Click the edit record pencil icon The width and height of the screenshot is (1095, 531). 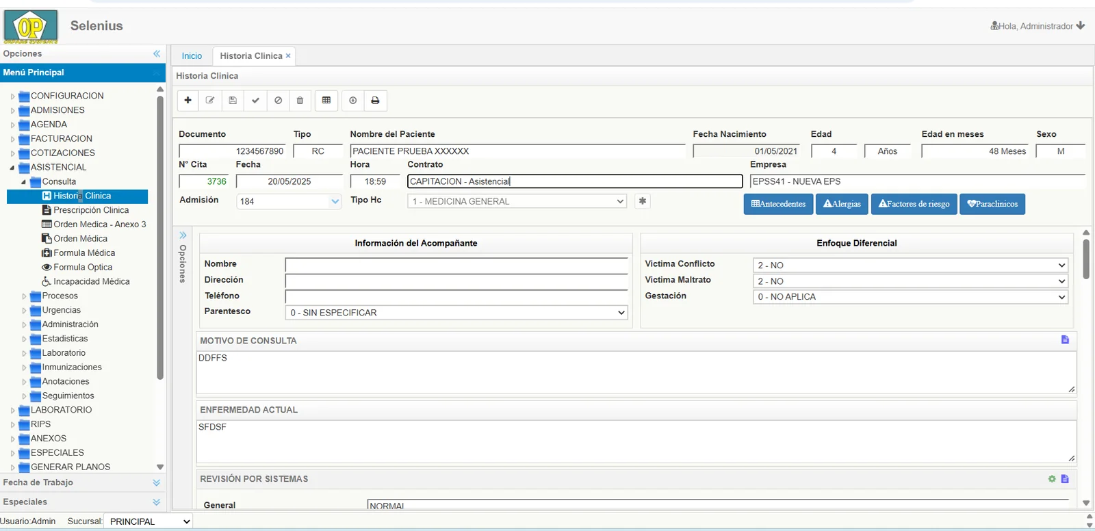coord(210,101)
